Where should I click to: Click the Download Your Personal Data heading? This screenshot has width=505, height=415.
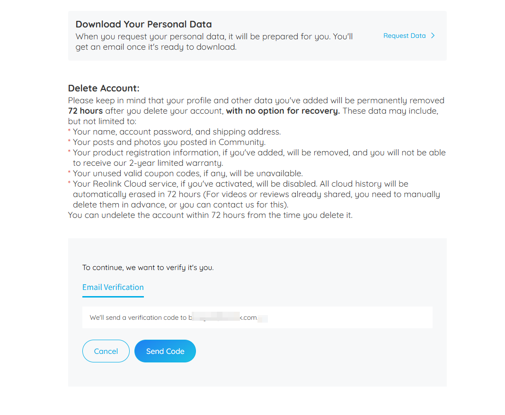143,24
